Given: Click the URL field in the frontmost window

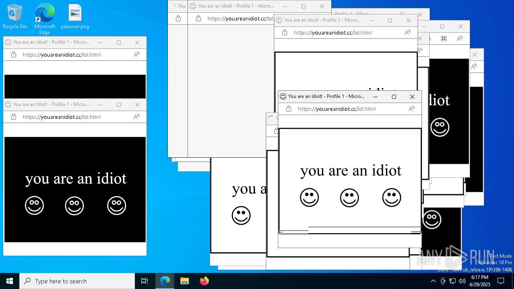Looking at the screenshot, I should [x=337, y=109].
